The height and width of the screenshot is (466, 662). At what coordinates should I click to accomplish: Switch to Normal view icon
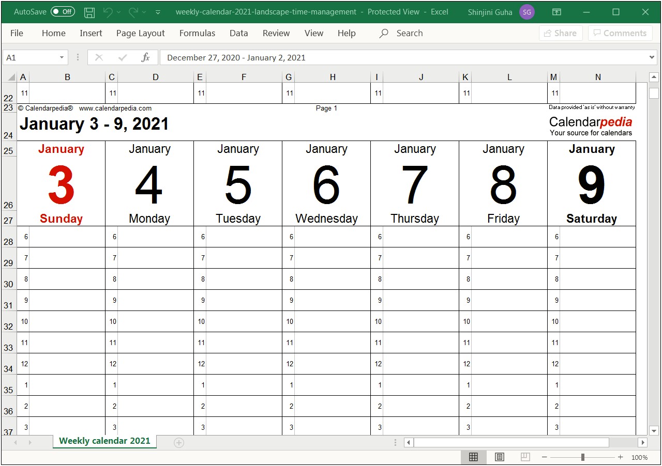(473, 457)
